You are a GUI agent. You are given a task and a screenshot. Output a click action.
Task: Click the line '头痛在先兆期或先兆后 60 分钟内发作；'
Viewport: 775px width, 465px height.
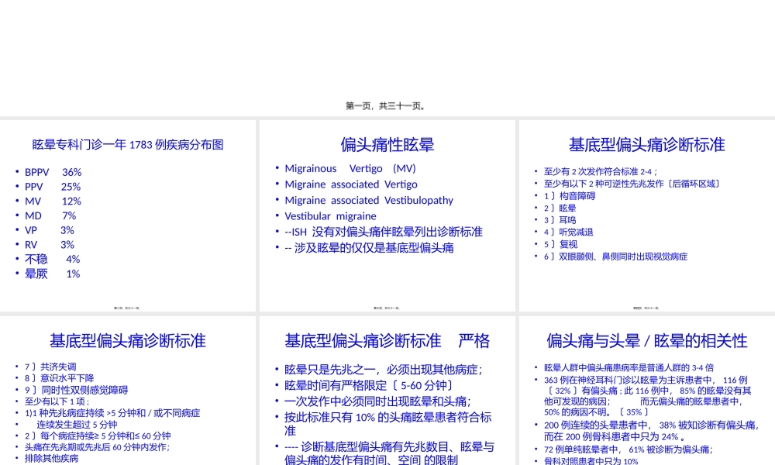(x=97, y=447)
